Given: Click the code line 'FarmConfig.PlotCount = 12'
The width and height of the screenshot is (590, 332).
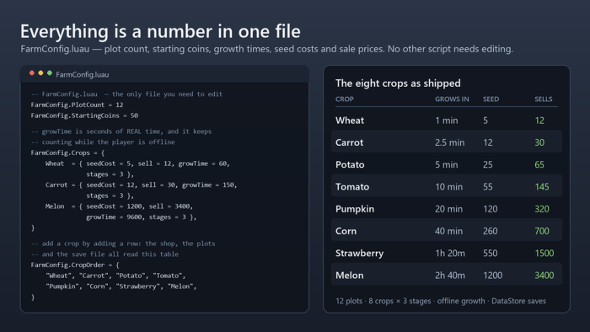Looking at the screenshot, I should pos(78,104).
